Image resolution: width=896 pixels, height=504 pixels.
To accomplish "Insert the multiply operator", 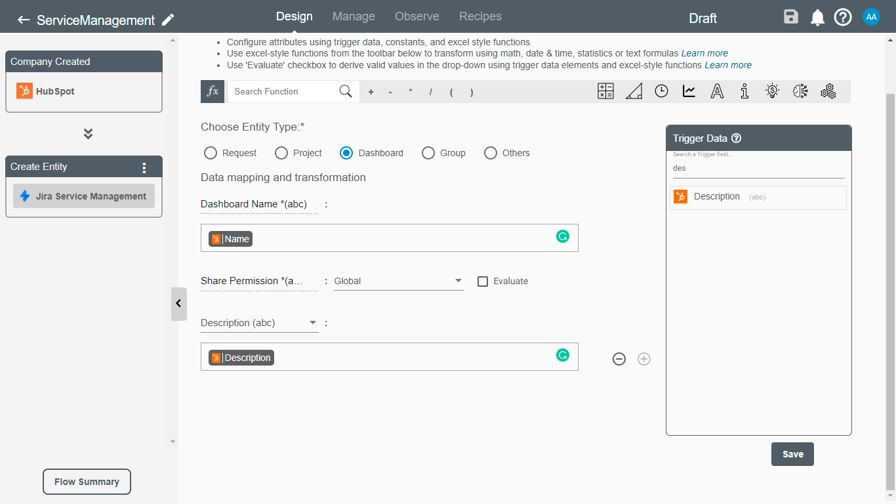I will point(411,92).
